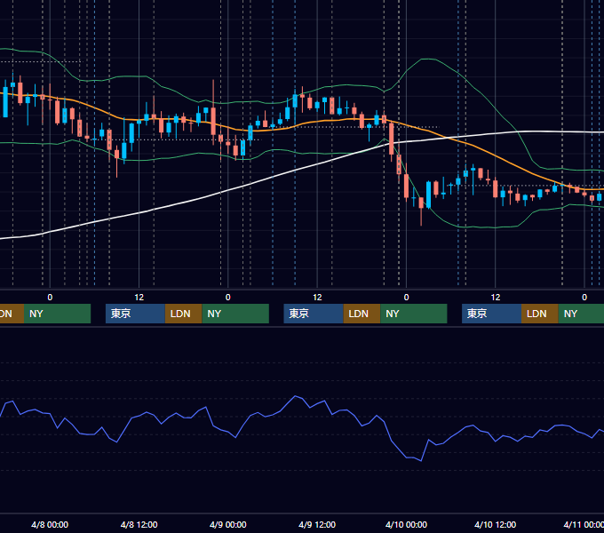The height and width of the screenshot is (533, 604).
Task: Click the NY session block spanning 4/11 00:00
Action: pyautogui.click(x=581, y=314)
